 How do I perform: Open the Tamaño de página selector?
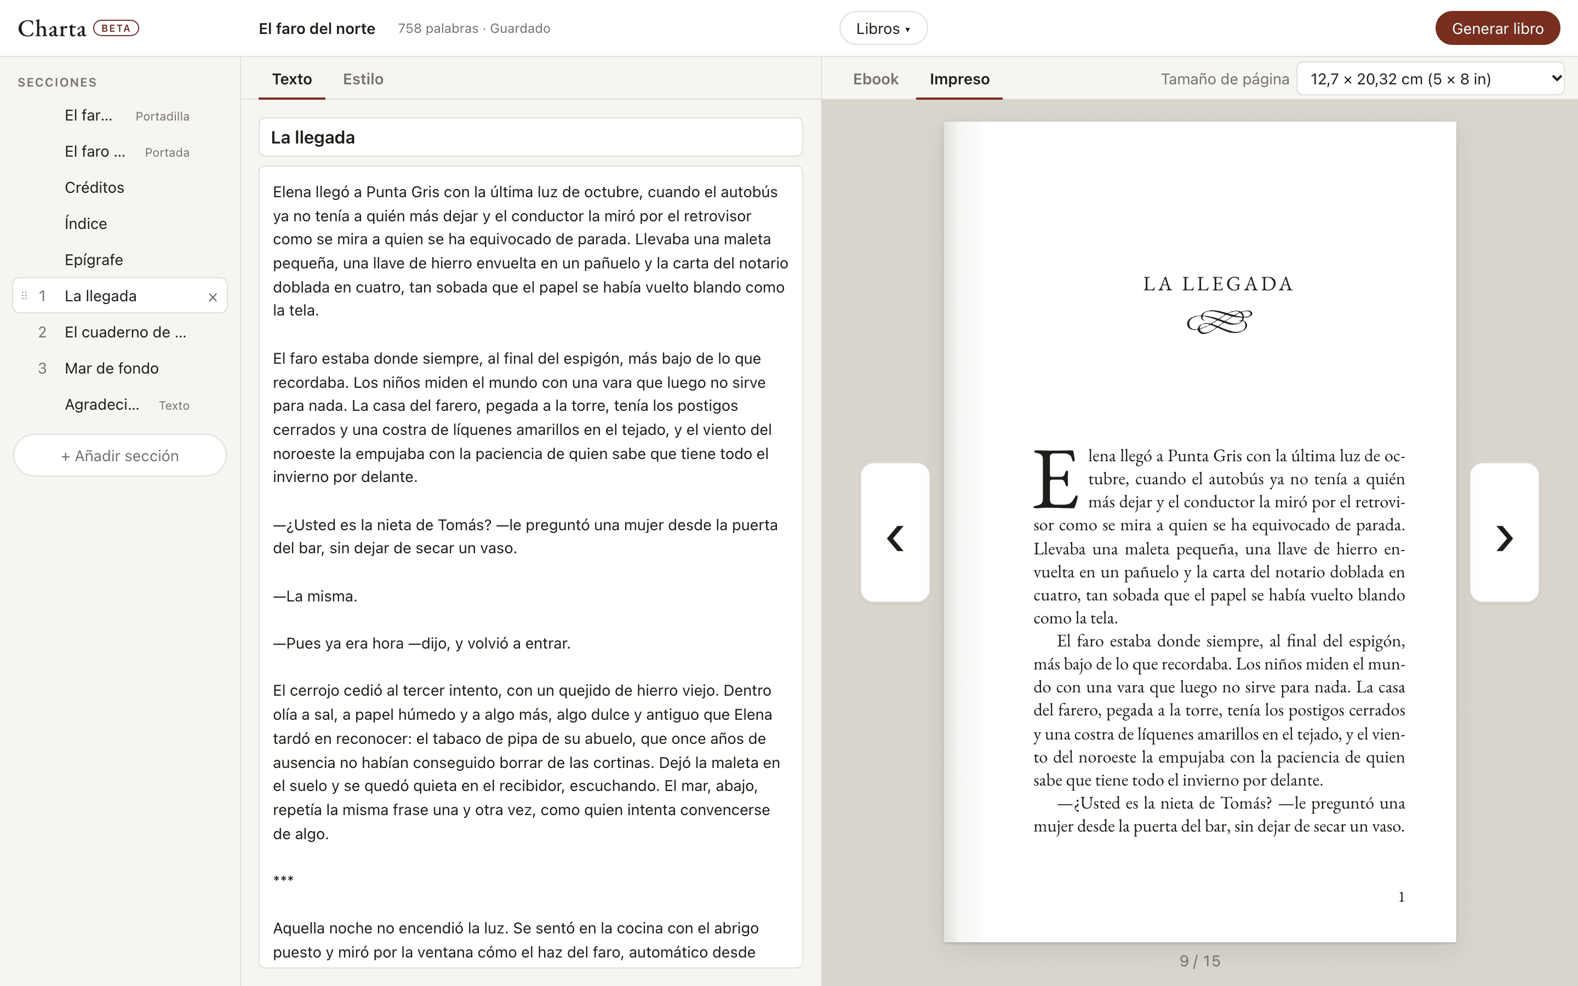1430,79
